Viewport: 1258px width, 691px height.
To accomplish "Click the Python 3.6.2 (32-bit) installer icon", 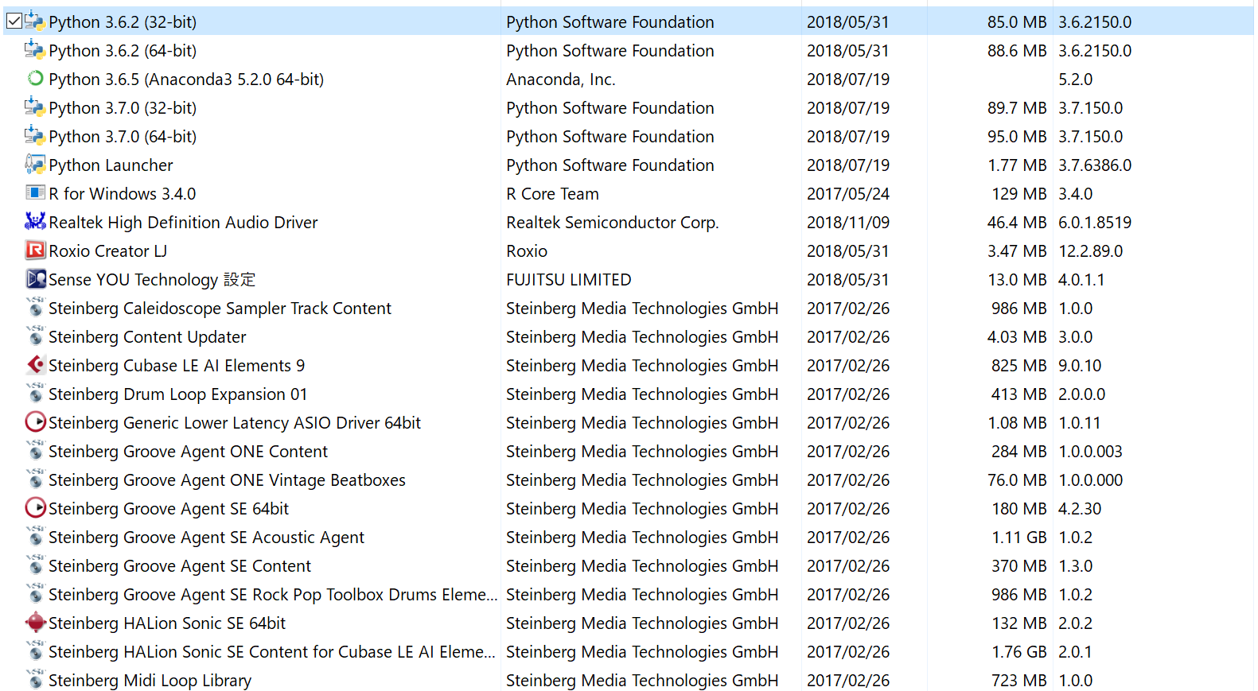I will (x=35, y=21).
